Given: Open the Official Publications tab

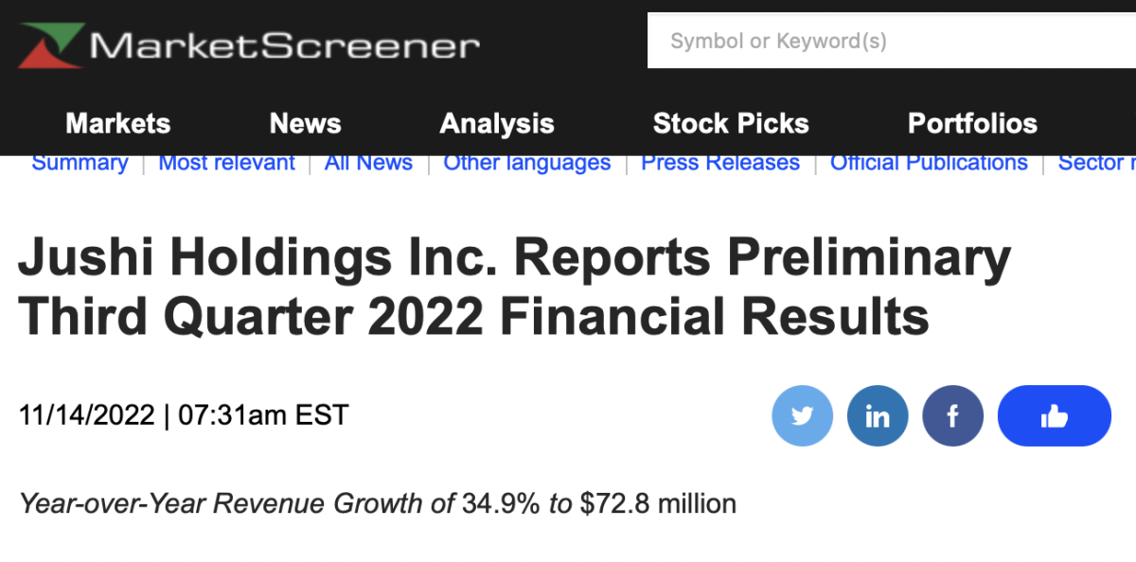Looking at the screenshot, I should coord(929,163).
